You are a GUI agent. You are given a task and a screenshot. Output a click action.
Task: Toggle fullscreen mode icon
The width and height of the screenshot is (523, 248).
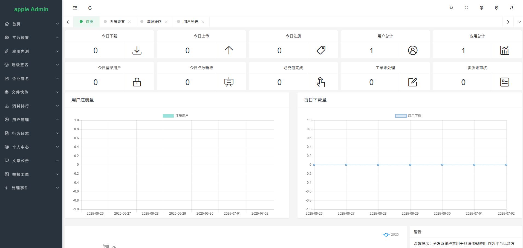[x=466, y=8]
